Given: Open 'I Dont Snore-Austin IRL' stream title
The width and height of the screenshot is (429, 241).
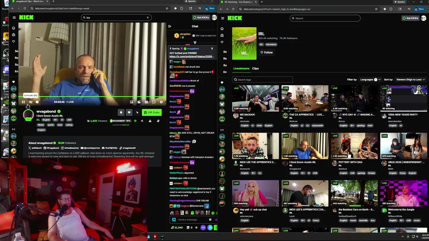Looking at the screenshot, I should tap(302, 162).
